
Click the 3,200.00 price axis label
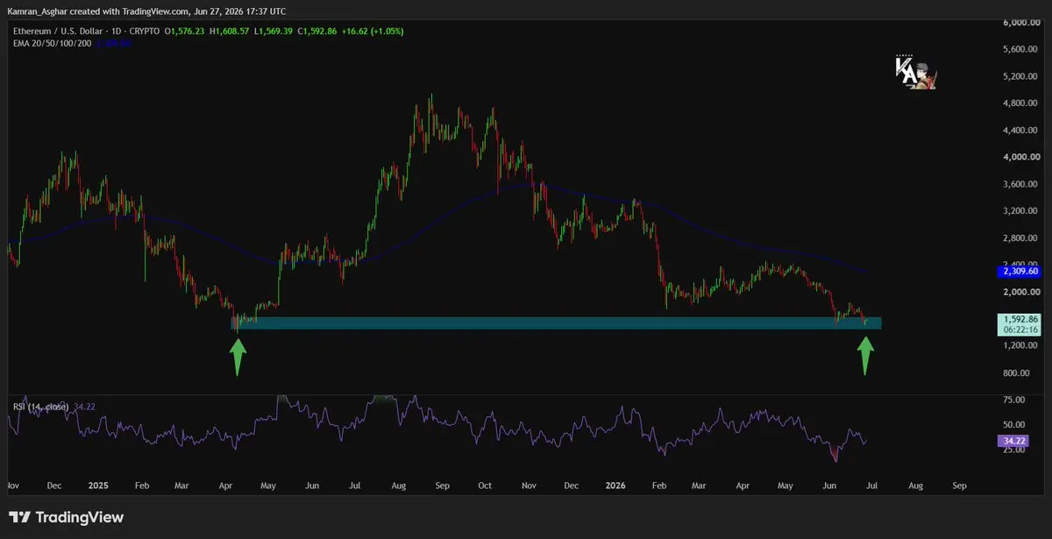[1021, 211]
